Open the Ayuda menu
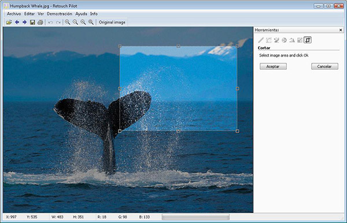Image resolution: width=347 pixels, height=223 pixels. [81, 14]
